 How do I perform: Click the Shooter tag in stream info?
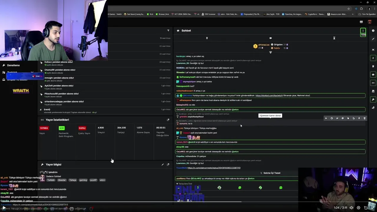click(62, 180)
